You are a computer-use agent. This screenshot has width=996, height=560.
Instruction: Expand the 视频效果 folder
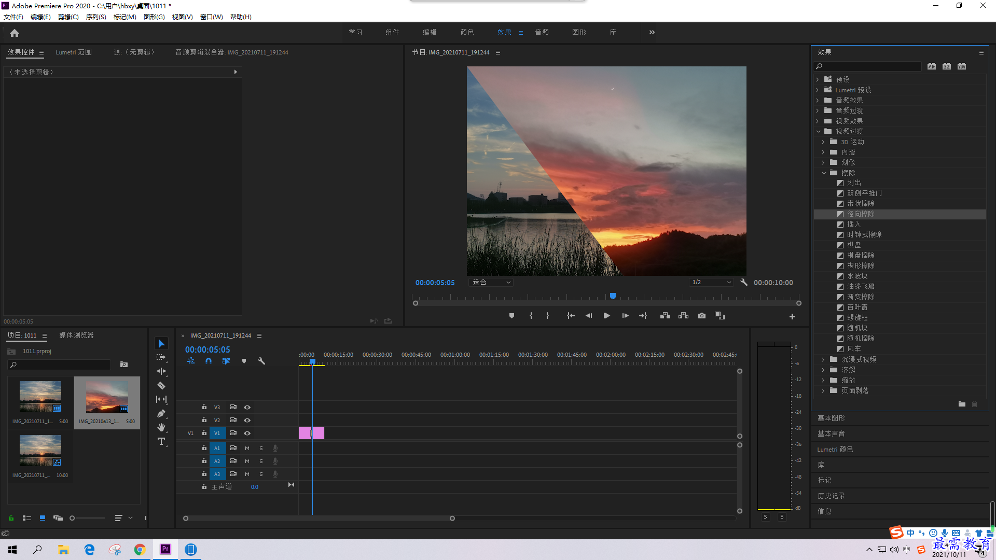pos(818,121)
